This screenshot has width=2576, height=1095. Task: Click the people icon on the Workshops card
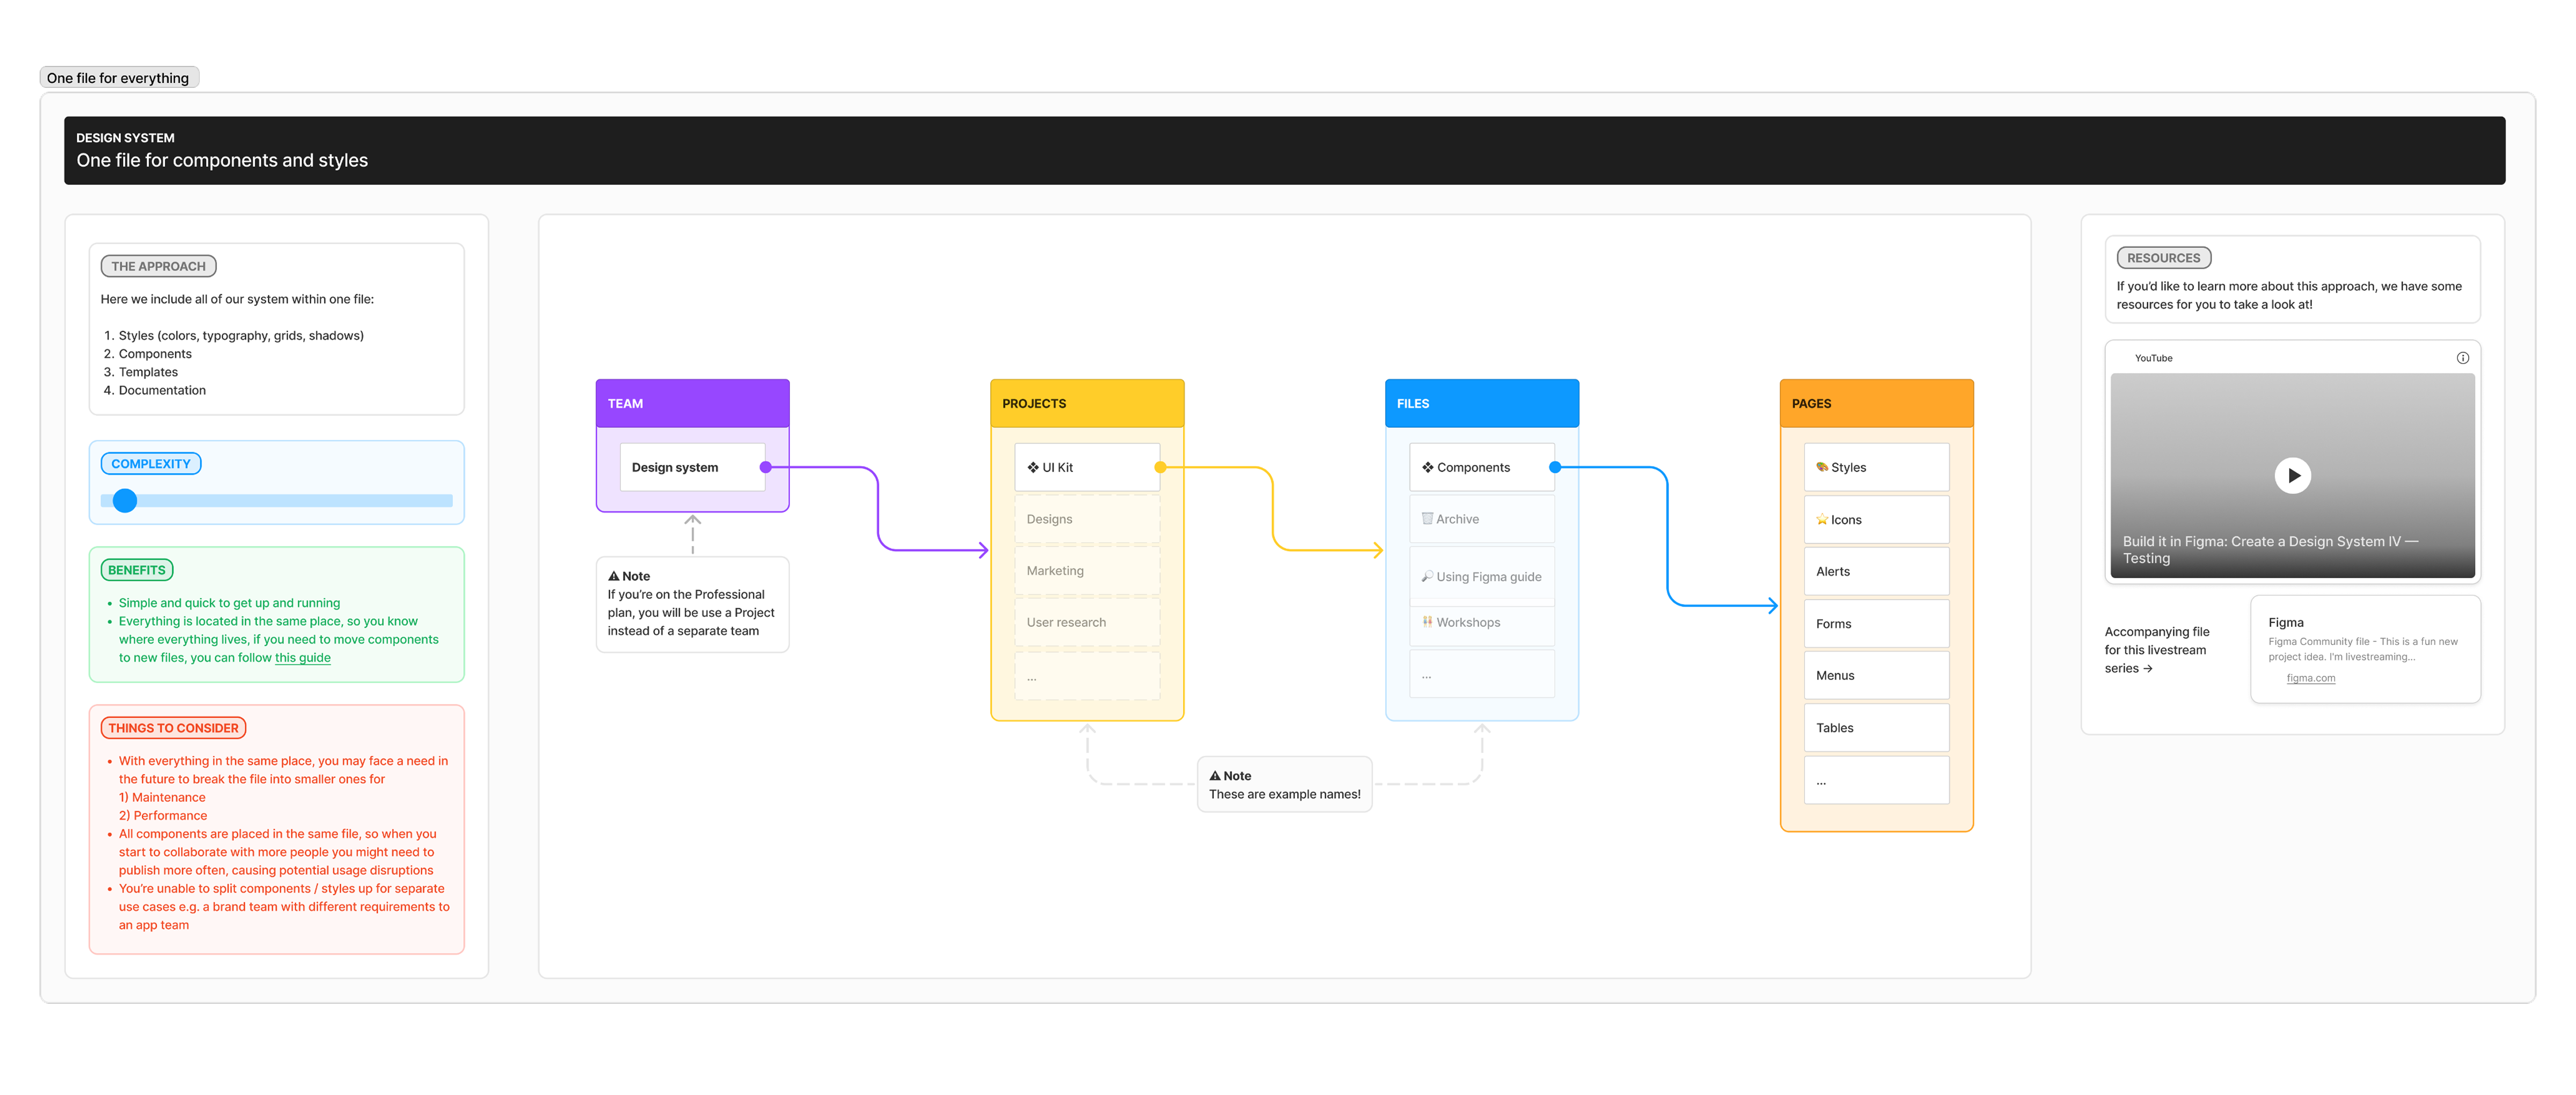pos(1427,622)
